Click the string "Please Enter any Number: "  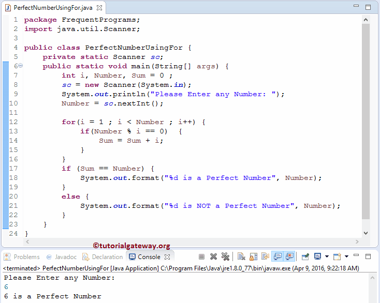(213, 94)
